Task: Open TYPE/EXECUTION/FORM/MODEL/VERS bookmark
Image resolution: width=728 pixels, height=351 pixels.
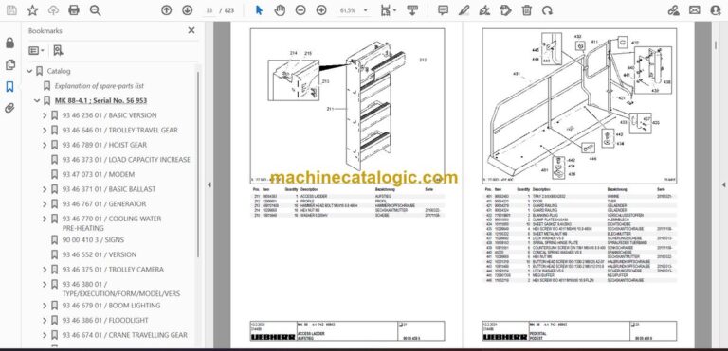Action: click(x=121, y=289)
